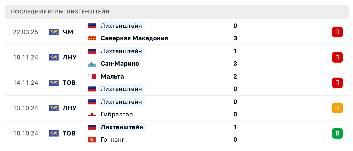This screenshot has height=151, width=353.
Task: Open the Сан-Марино team link
Action: [120, 64]
